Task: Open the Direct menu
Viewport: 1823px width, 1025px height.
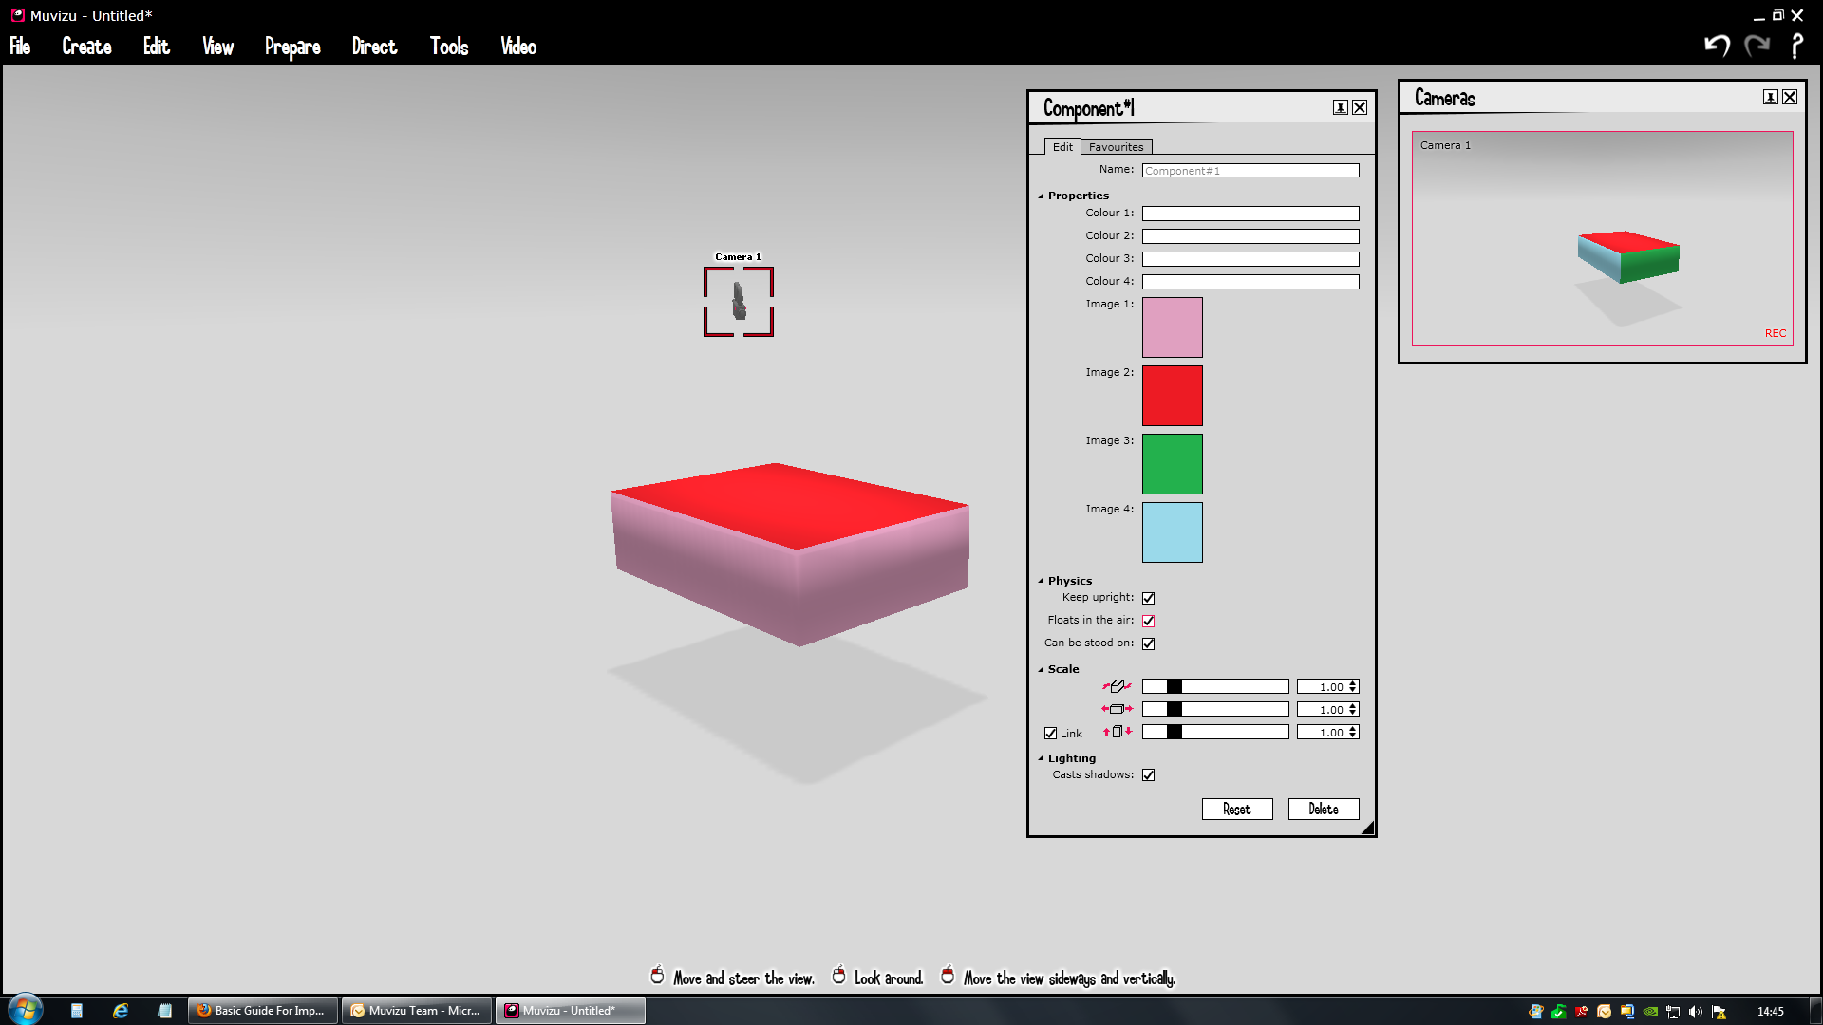Action: click(374, 46)
